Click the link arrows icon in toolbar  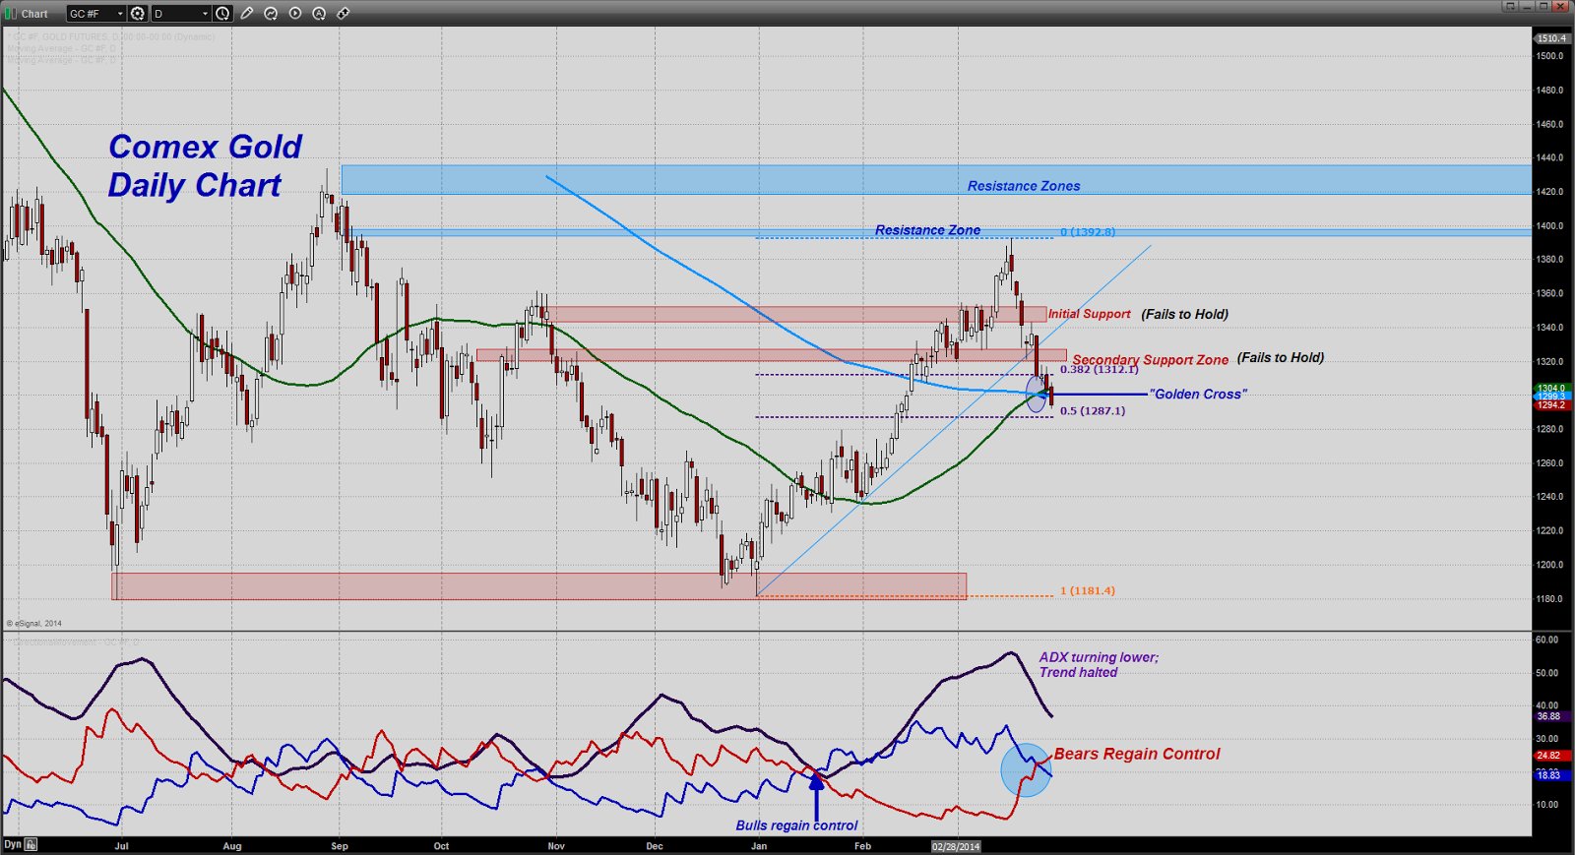(x=343, y=14)
